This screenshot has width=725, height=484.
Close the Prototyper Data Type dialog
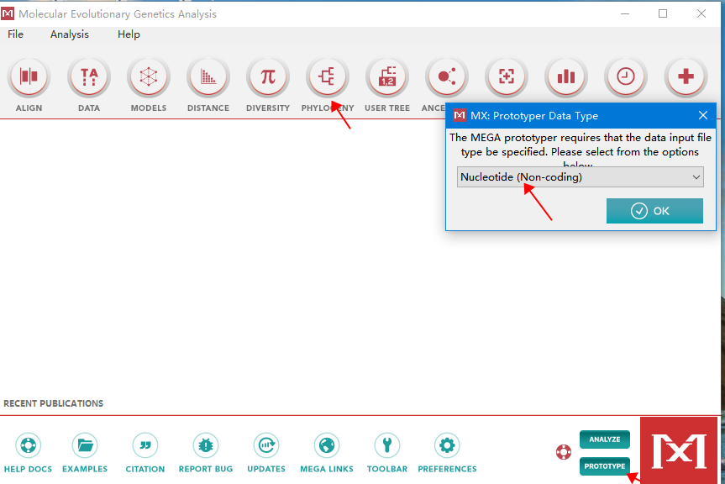coord(703,115)
